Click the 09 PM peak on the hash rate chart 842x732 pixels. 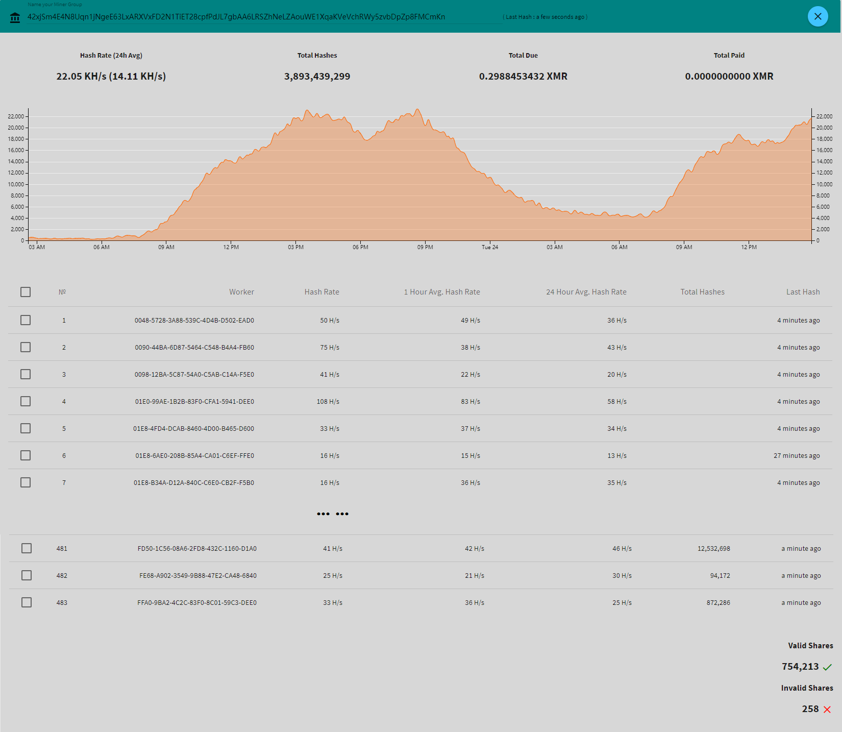click(x=418, y=110)
